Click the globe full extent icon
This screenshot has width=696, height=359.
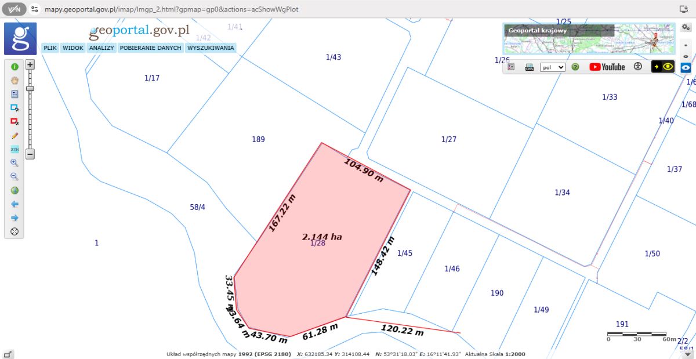pos(14,190)
